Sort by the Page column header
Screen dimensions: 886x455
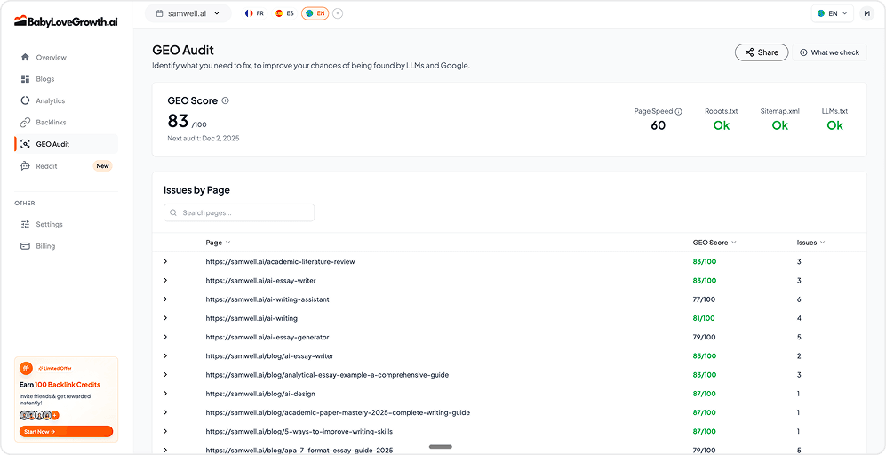[218, 243]
